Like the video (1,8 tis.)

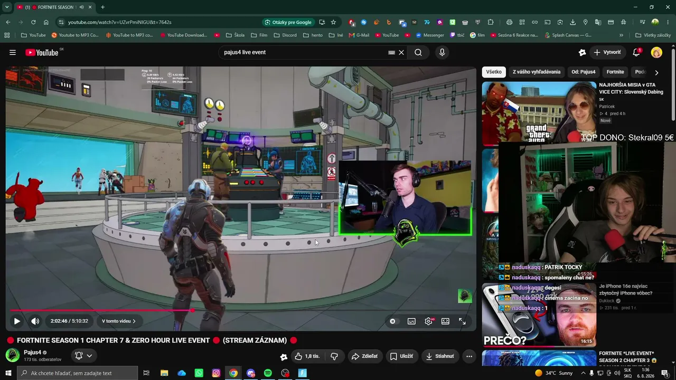coord(307,356)
